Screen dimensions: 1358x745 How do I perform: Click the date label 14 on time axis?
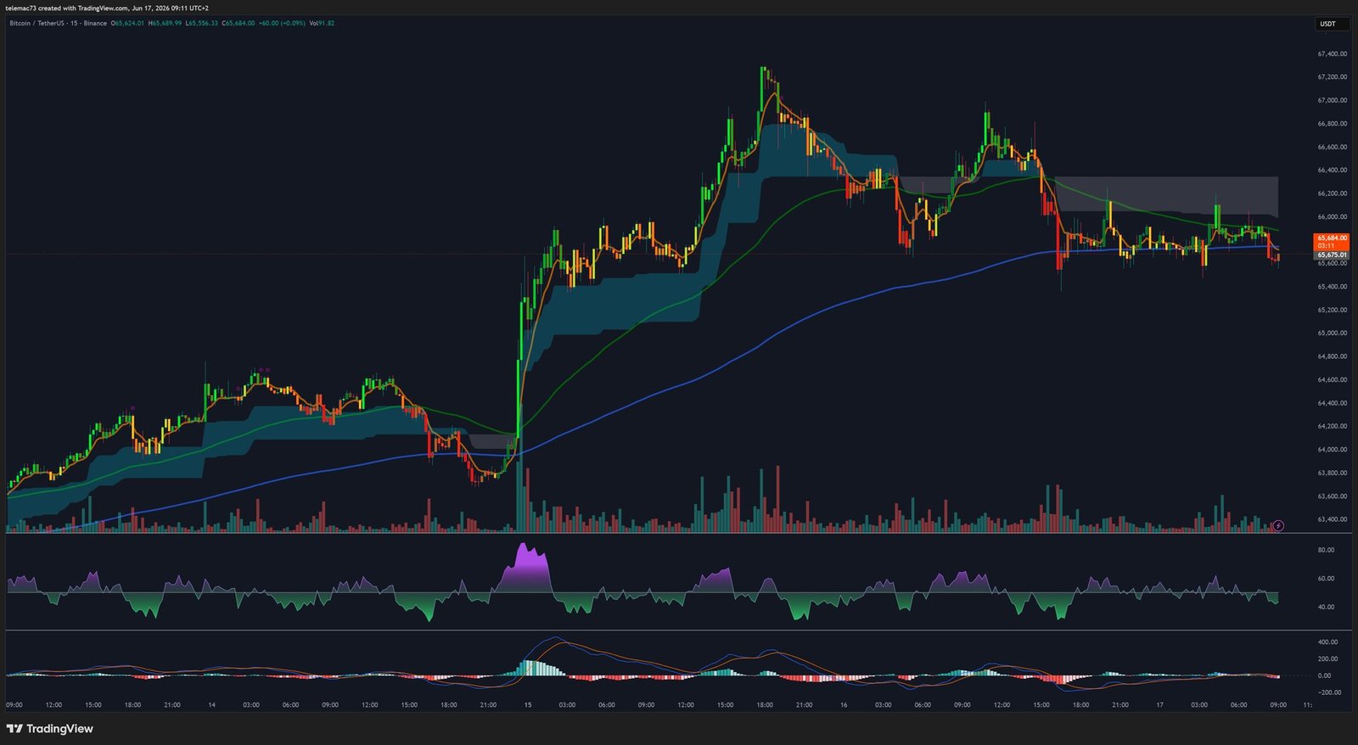(x=211, y=705)
